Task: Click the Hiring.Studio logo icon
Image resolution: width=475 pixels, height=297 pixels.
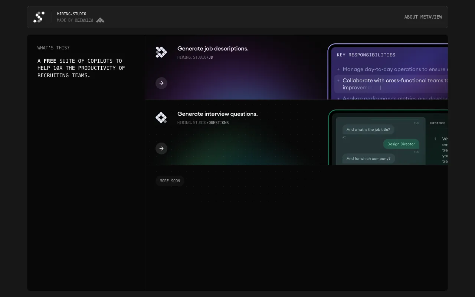Action: [x=39, y=17]
